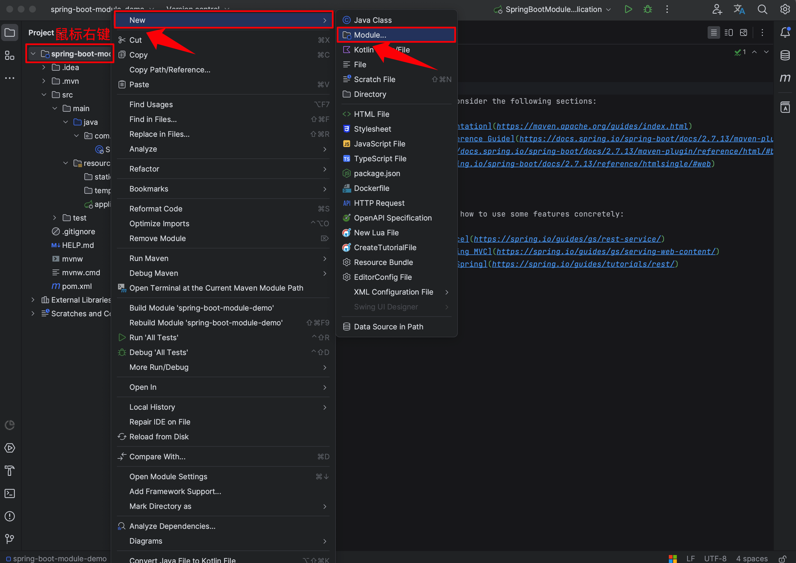Open the spring.io rest-service guide link
Image resolution: width=796 pixels, height=563 pixels.
click(567, 239)
